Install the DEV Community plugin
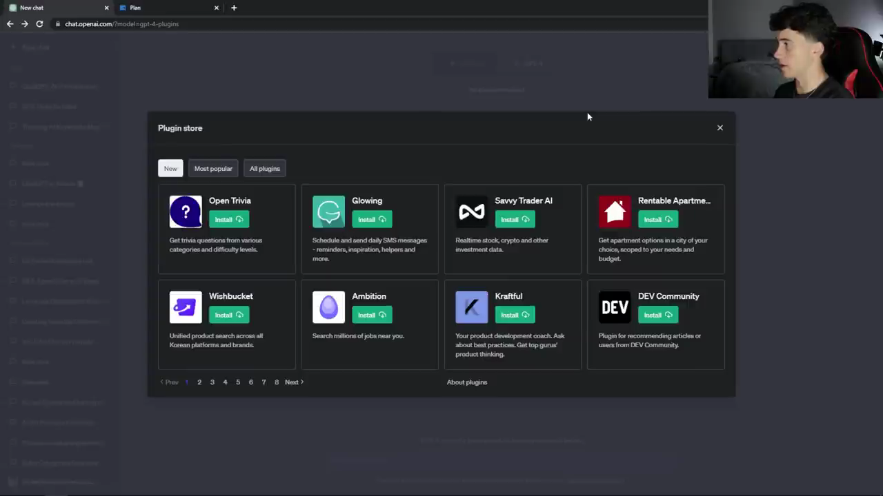The image size is (883, 496). tap(658, 315)
